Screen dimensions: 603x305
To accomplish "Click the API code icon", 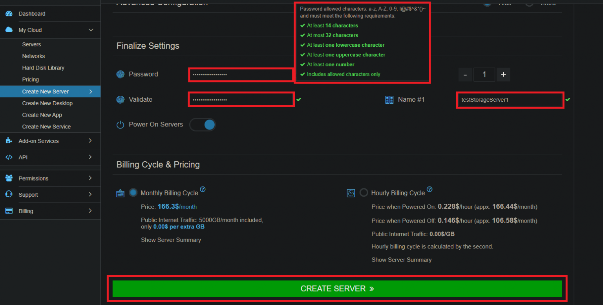I will tap(9, 157).
